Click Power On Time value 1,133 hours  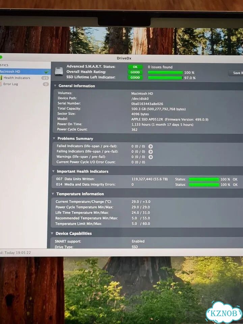click(162, 125)
